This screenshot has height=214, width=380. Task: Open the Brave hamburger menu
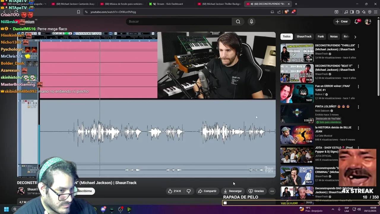coord(376,12)
